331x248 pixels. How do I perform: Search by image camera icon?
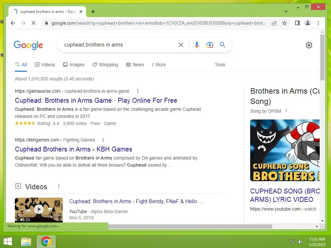pyautogui.click(x=209, y=45)
